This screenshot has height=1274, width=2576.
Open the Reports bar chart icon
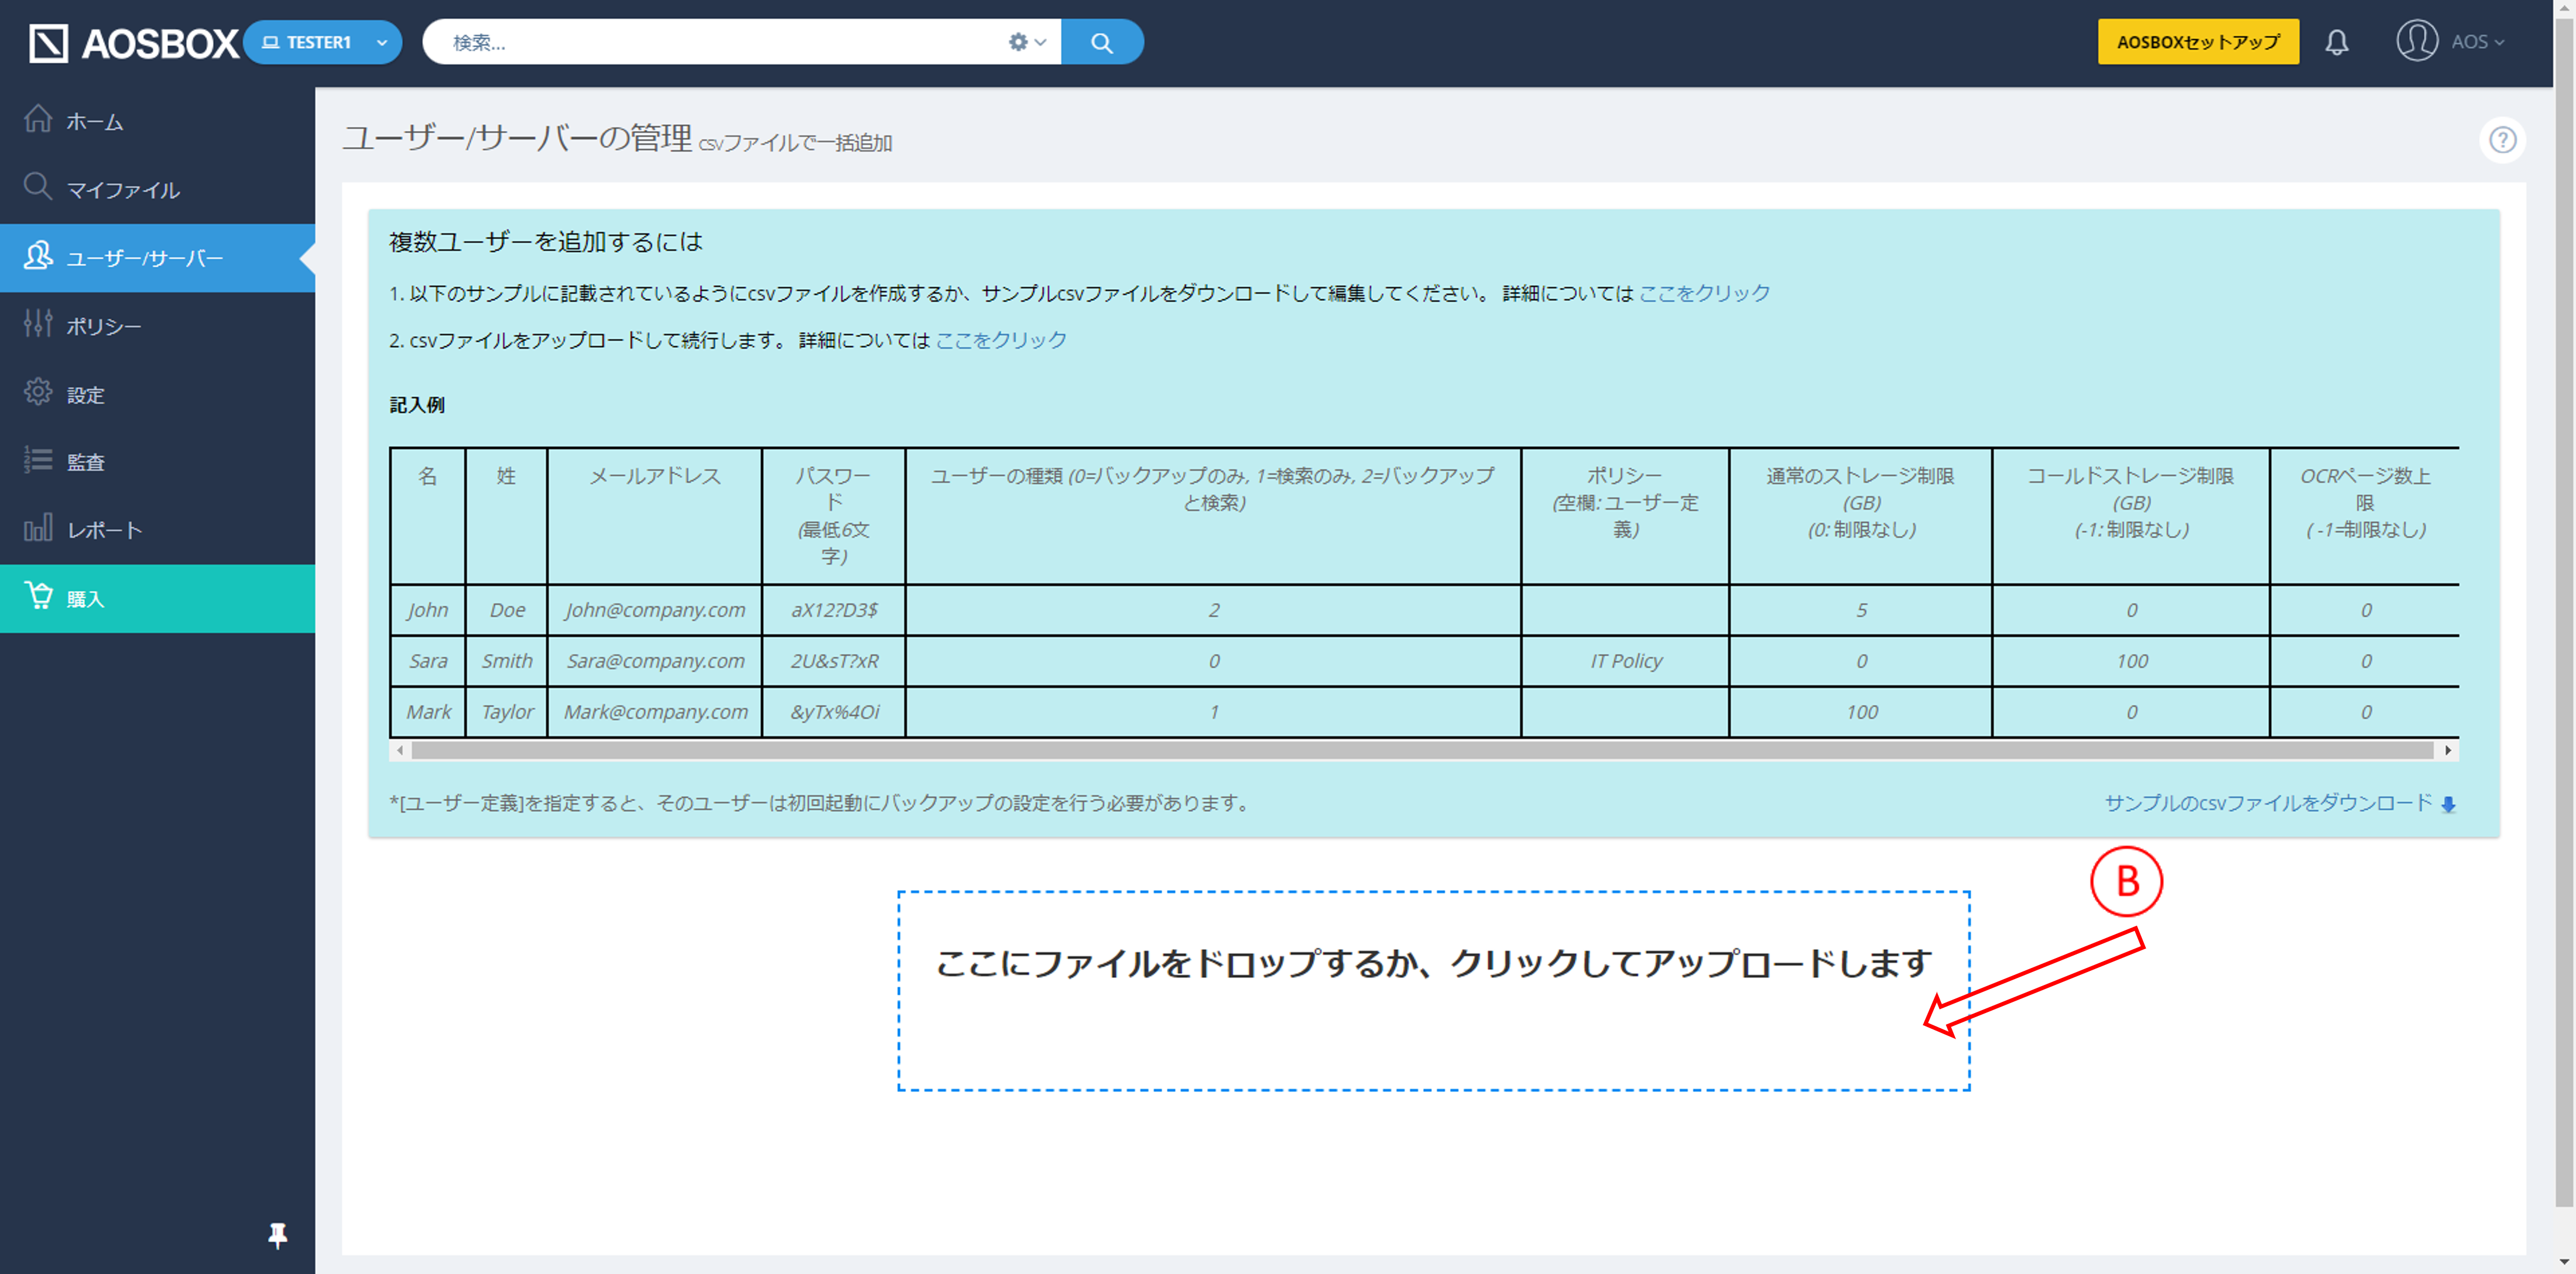(x=38, y=528)
